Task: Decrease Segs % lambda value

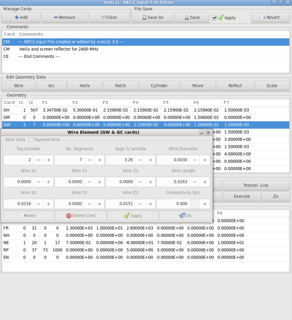Action: 140,160
